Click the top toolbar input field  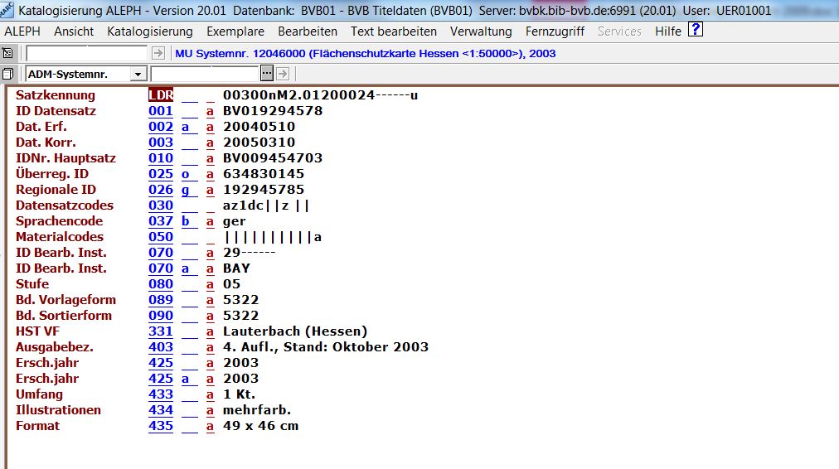click(x=87, y=53)
